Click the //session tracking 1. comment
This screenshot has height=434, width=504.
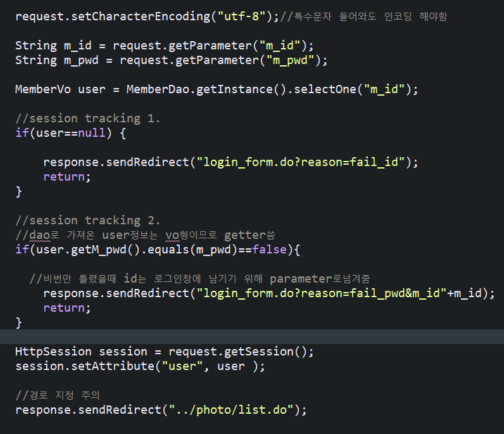click(x=87, y=118)
